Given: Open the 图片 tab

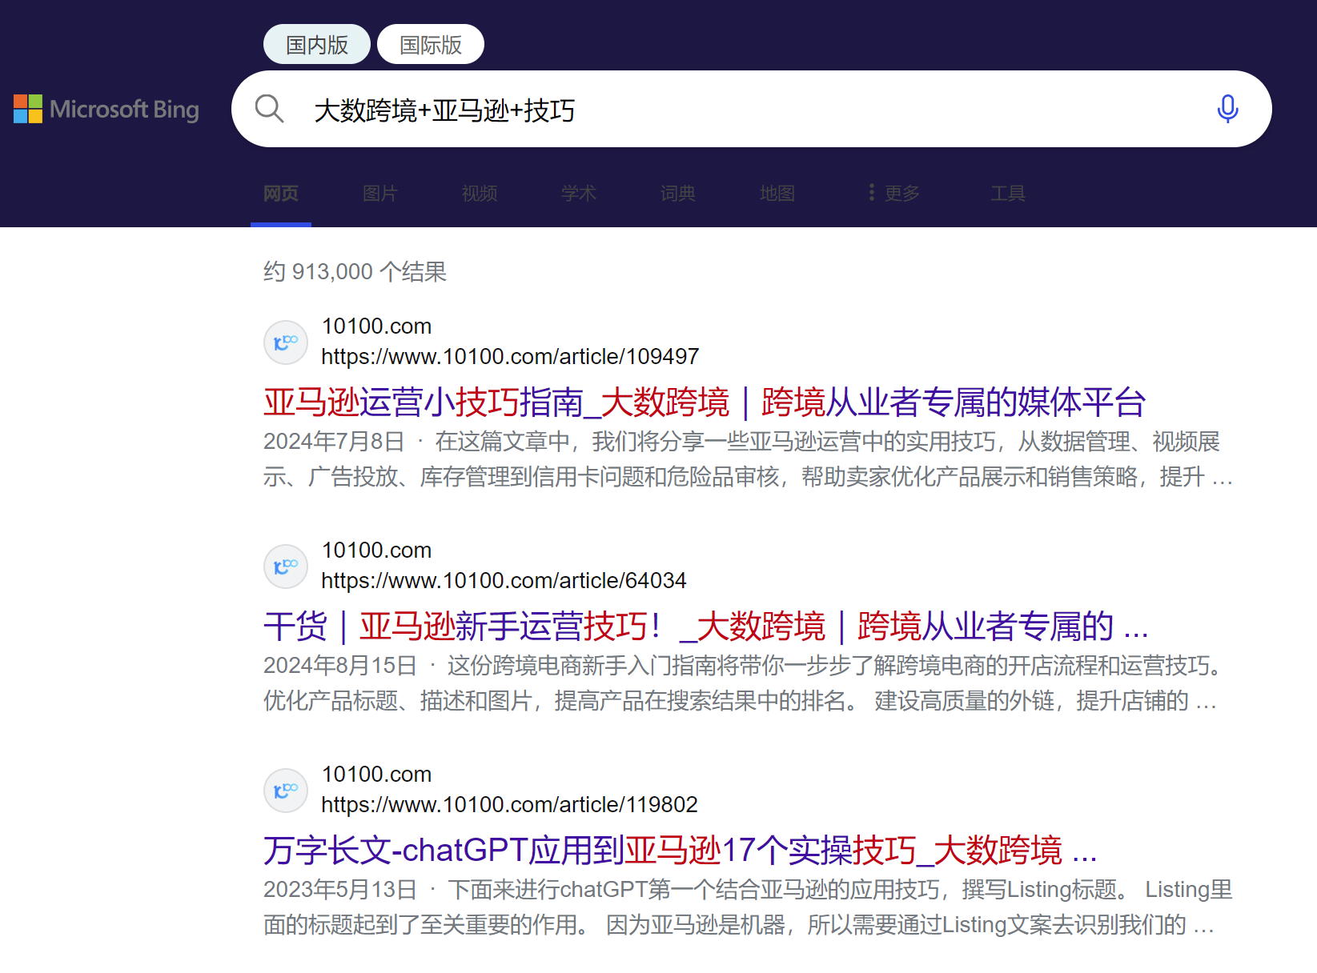Looking at the screenshot, I should tap(380, 193).
